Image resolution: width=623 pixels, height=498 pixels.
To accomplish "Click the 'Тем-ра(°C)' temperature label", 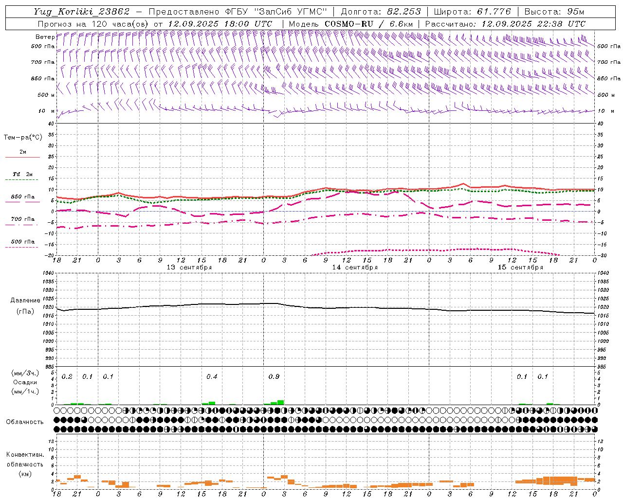I will (x=23, y=138).
